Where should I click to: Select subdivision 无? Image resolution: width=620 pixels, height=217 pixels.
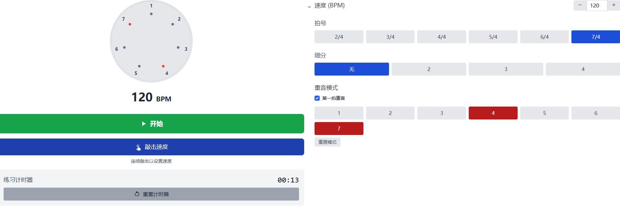[x=351, y=69]
